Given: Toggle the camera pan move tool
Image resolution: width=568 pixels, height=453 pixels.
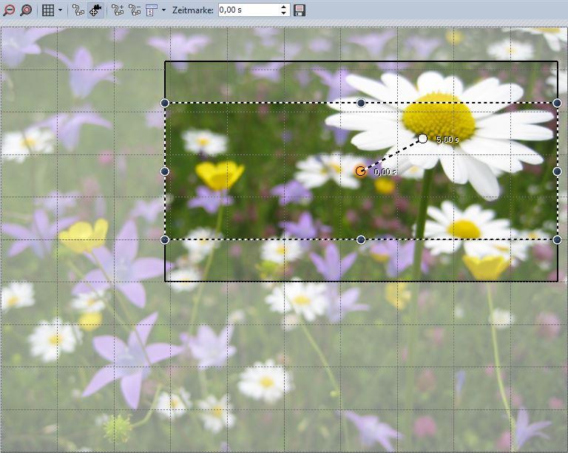Looking at the screenshot, I should pyautogui.click(x=95, y=10).
